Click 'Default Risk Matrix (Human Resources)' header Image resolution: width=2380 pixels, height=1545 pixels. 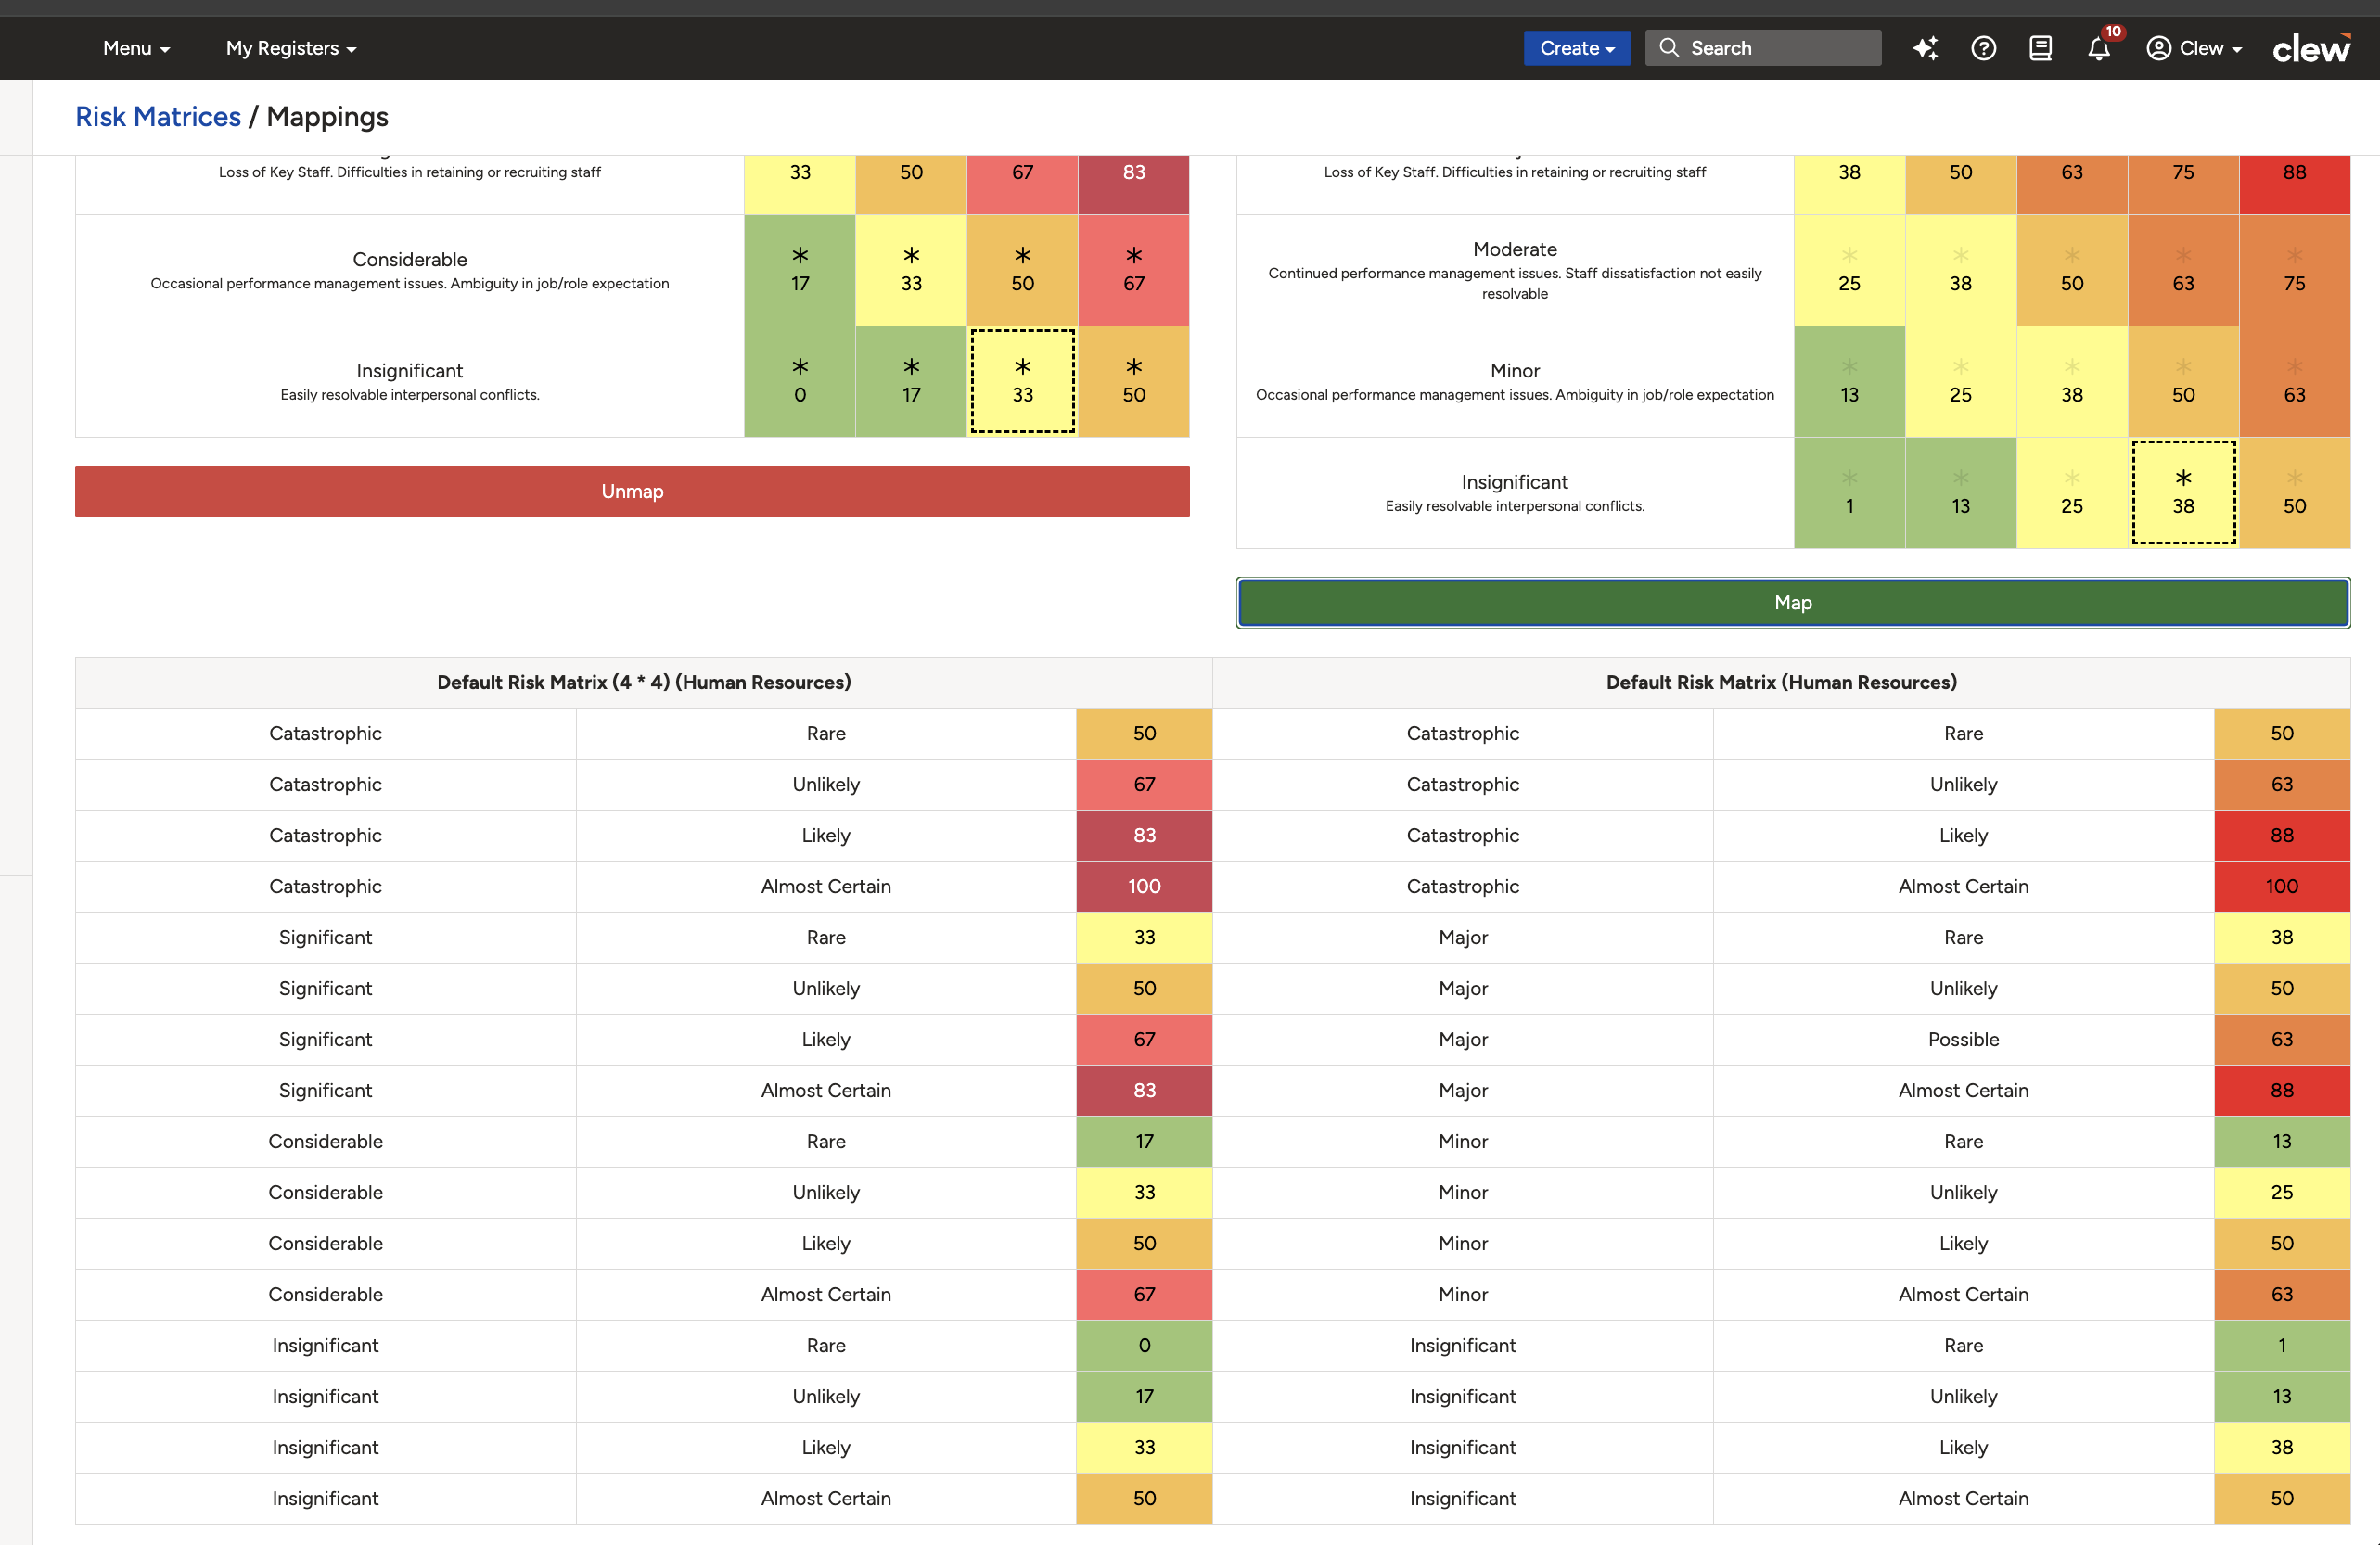(1781, 682)
